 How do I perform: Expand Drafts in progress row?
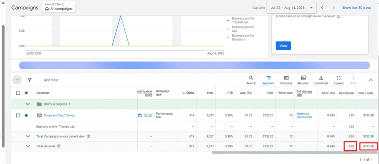(x=28, y=104)
